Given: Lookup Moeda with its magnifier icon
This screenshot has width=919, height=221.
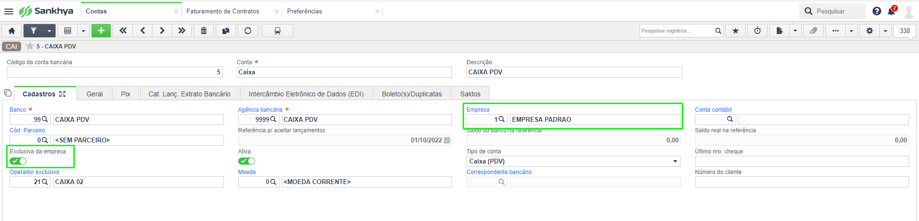Looking at the screenshot, I should [273, 182].
